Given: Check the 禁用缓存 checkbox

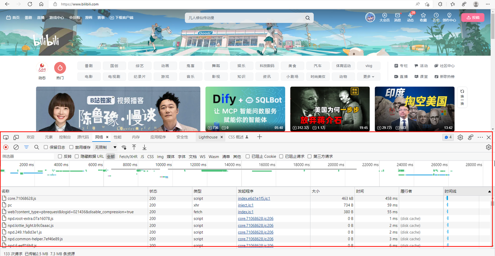Looking at the screenshot, I should point(72,147).
